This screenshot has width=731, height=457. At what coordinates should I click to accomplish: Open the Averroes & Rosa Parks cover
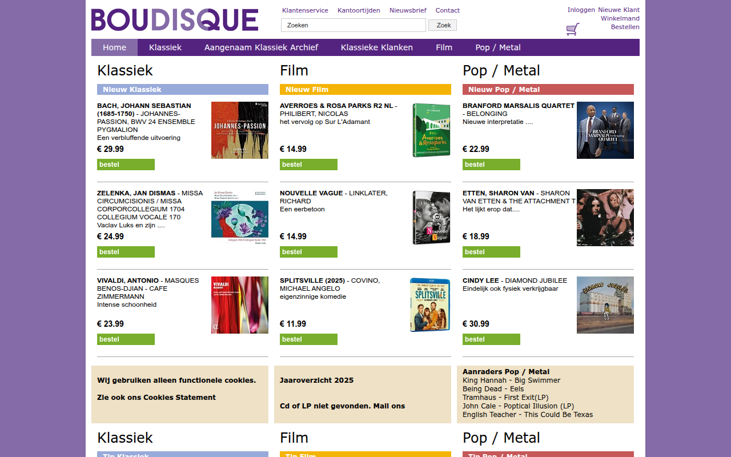coord(431,130)
